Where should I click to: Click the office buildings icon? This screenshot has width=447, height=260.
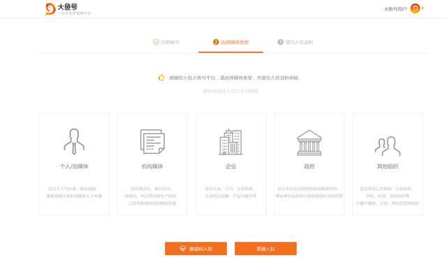(x=230, y=142)
